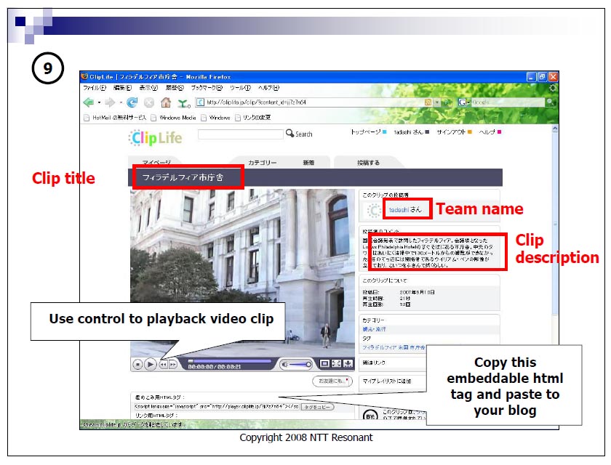
Task: Open the Windows Media bookmark
Action: (x=174, y=118)
